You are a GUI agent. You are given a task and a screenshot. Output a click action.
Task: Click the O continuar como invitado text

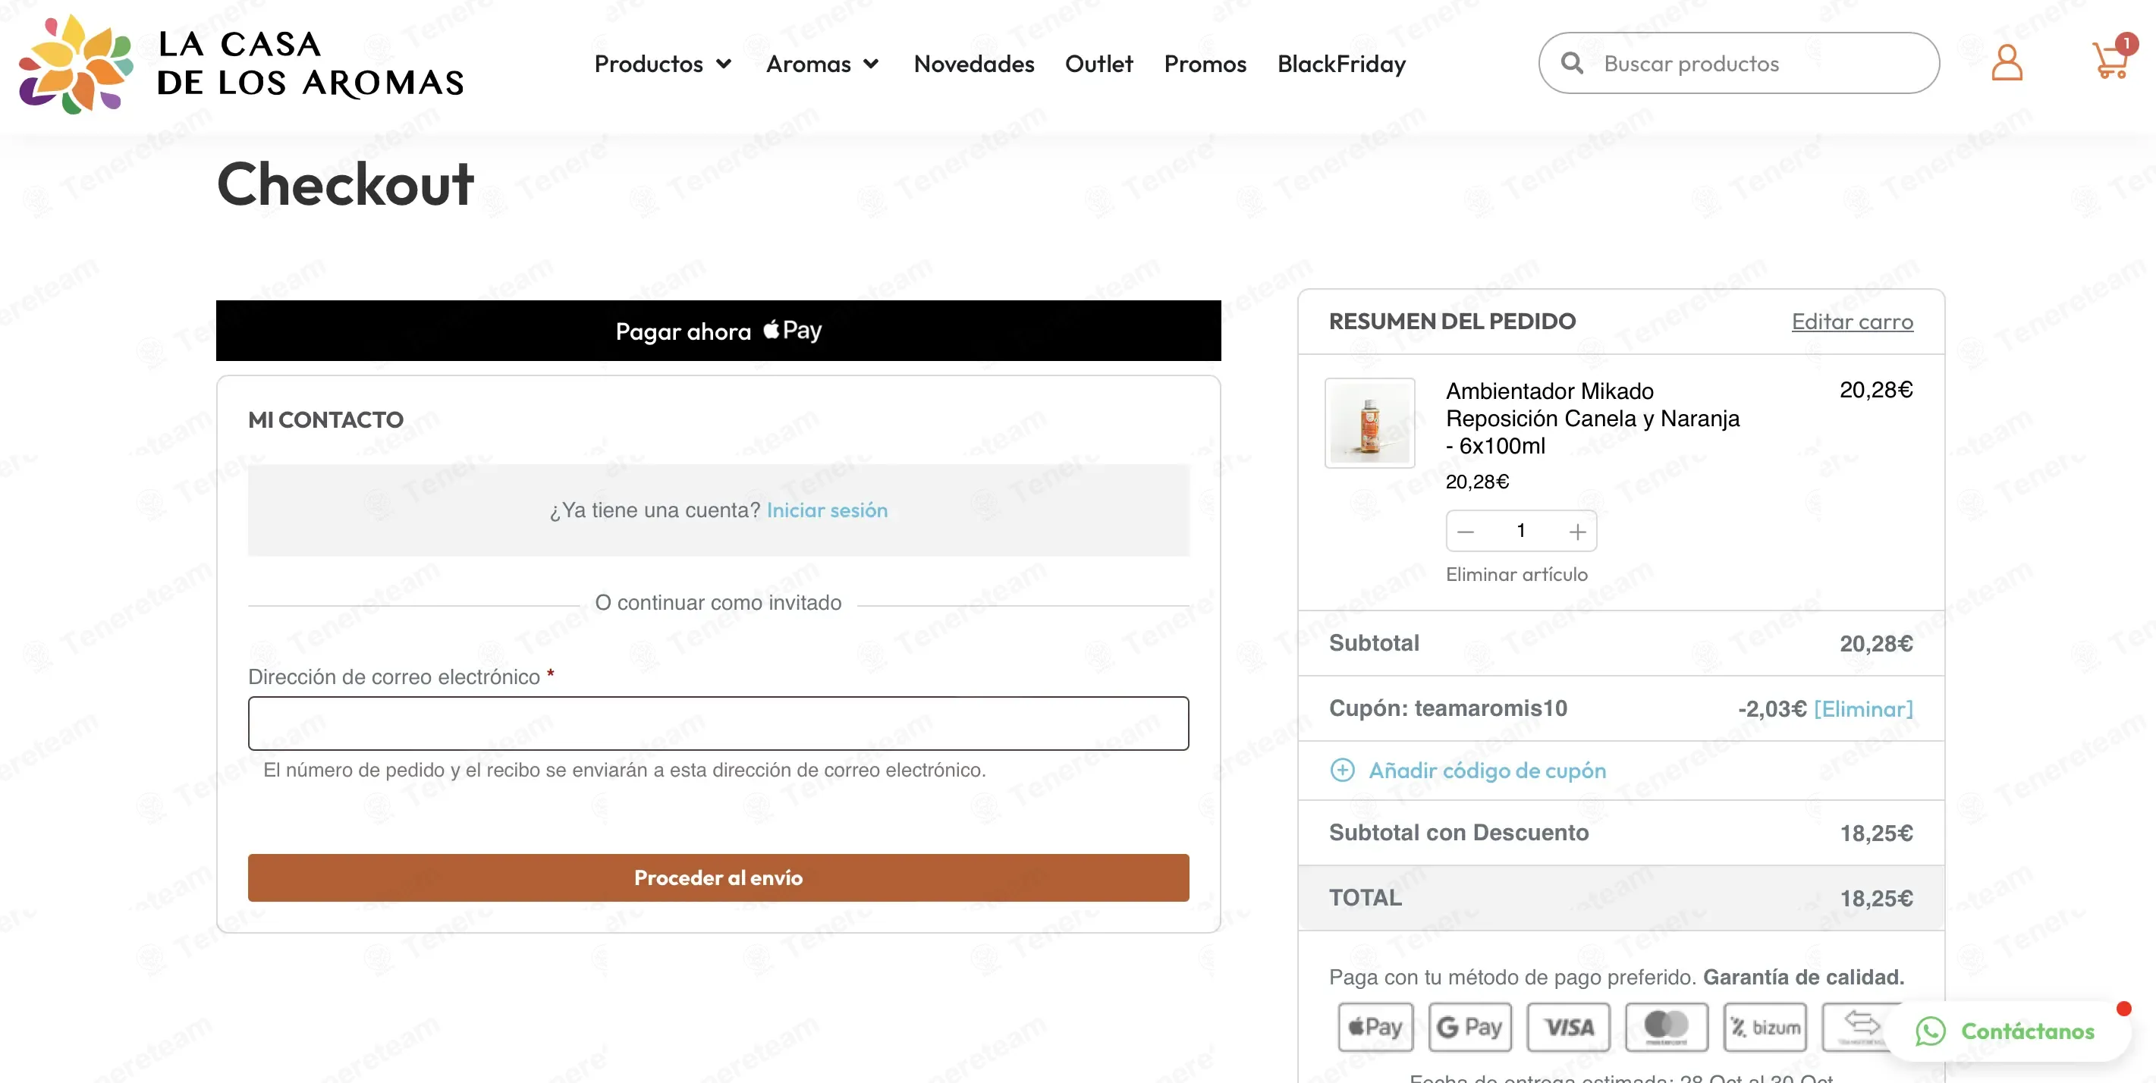point(718,603)
